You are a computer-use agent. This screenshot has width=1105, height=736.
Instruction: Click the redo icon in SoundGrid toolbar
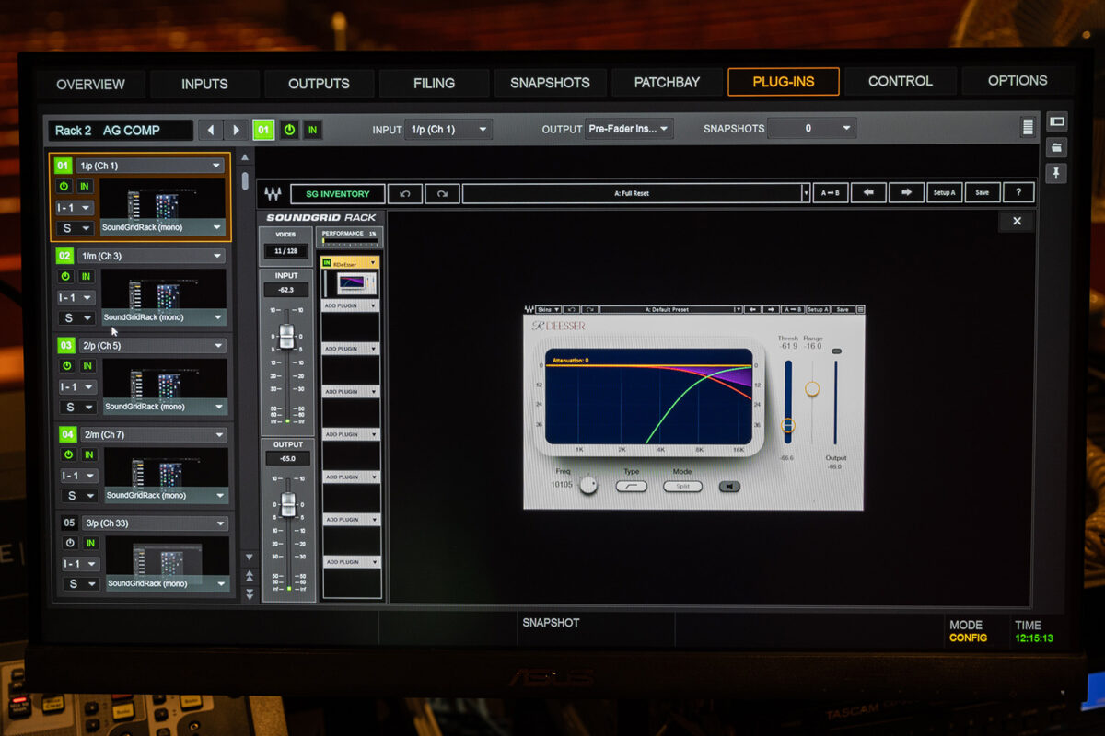pyautogui.click(x=442, y=194)
